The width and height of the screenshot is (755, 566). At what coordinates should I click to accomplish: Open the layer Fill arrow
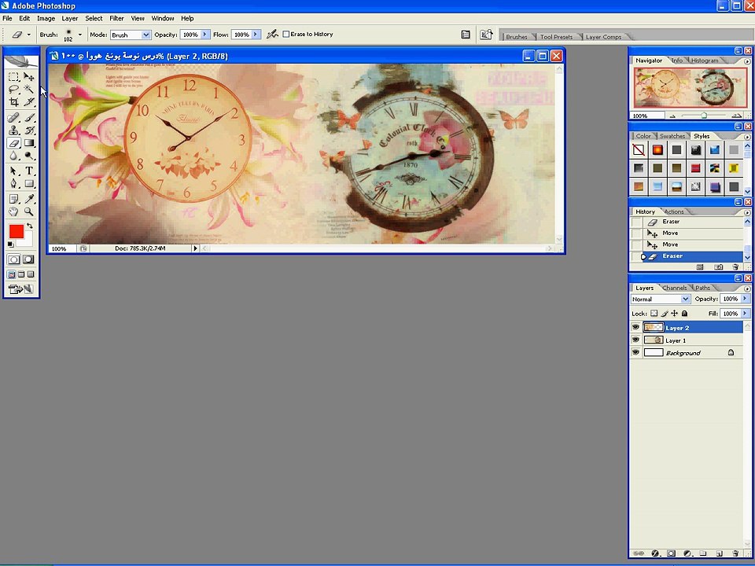(x=745, y=314)
